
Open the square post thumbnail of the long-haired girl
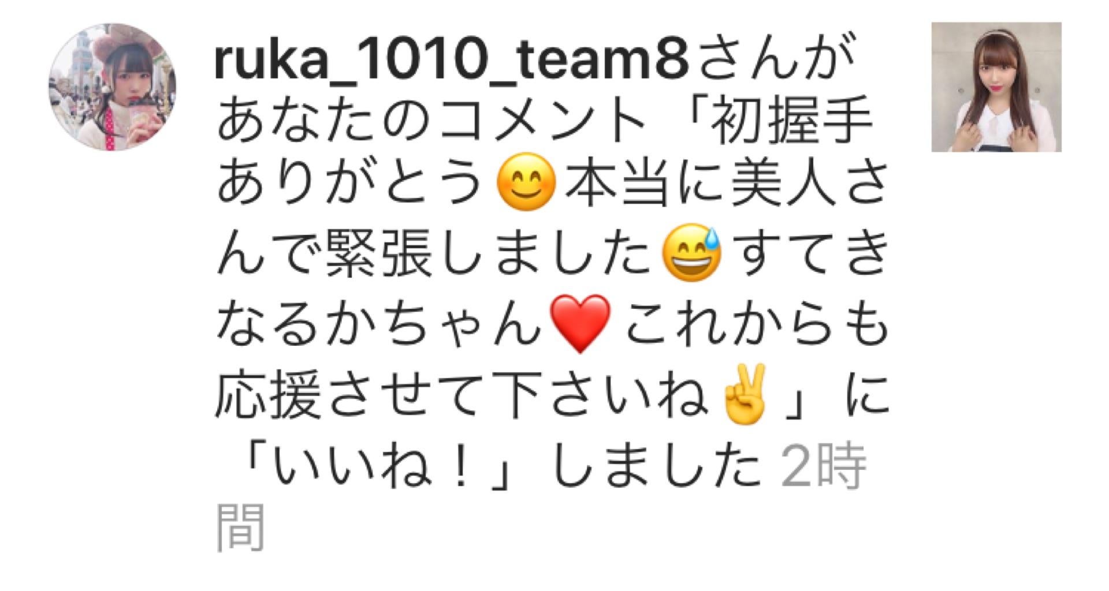click(x=996, y=87)
